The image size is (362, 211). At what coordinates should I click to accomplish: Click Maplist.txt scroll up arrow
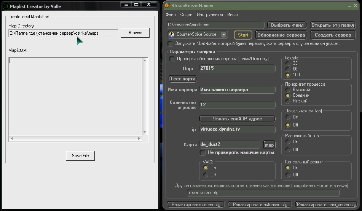click(145, 61)
